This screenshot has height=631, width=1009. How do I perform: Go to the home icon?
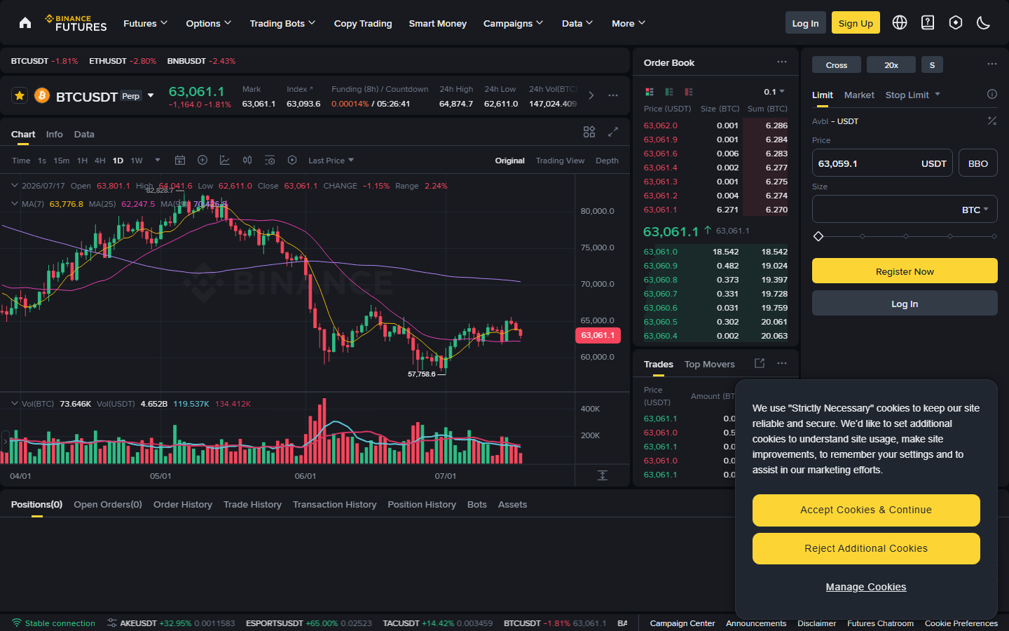click(25, 23)
